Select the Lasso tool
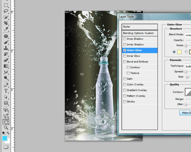191x152 pixels. (6, 11)
